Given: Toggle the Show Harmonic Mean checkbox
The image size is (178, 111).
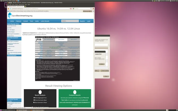Looking at the screenshot, I should [34, 100].
